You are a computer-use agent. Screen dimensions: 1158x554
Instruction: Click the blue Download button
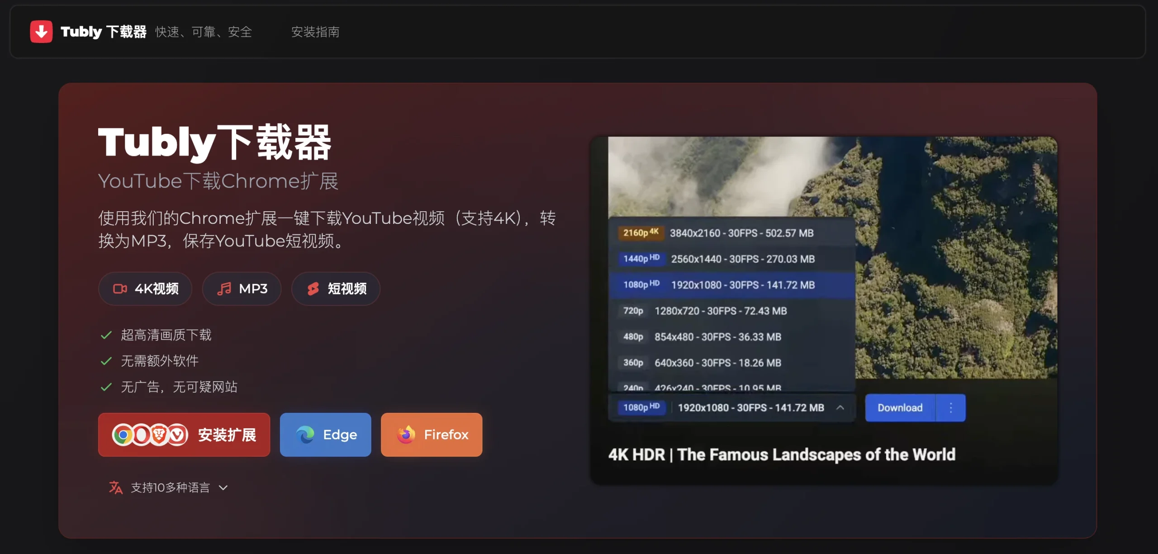[x=900, y=407]
